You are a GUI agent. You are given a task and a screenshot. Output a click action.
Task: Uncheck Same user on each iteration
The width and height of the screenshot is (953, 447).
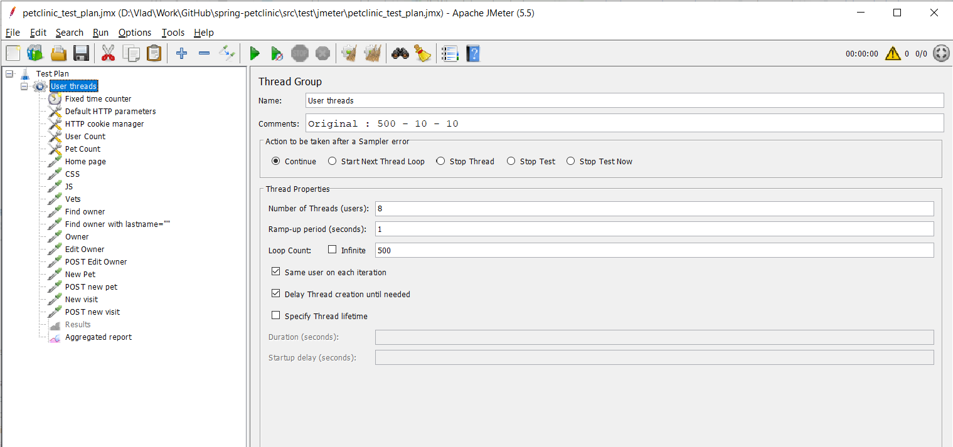coord(276,272)
